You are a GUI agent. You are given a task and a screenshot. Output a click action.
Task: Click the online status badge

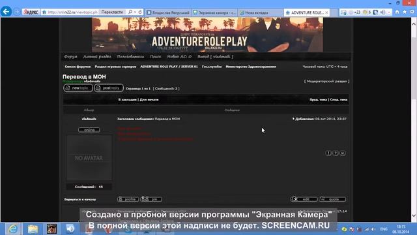tap(89, 130)
